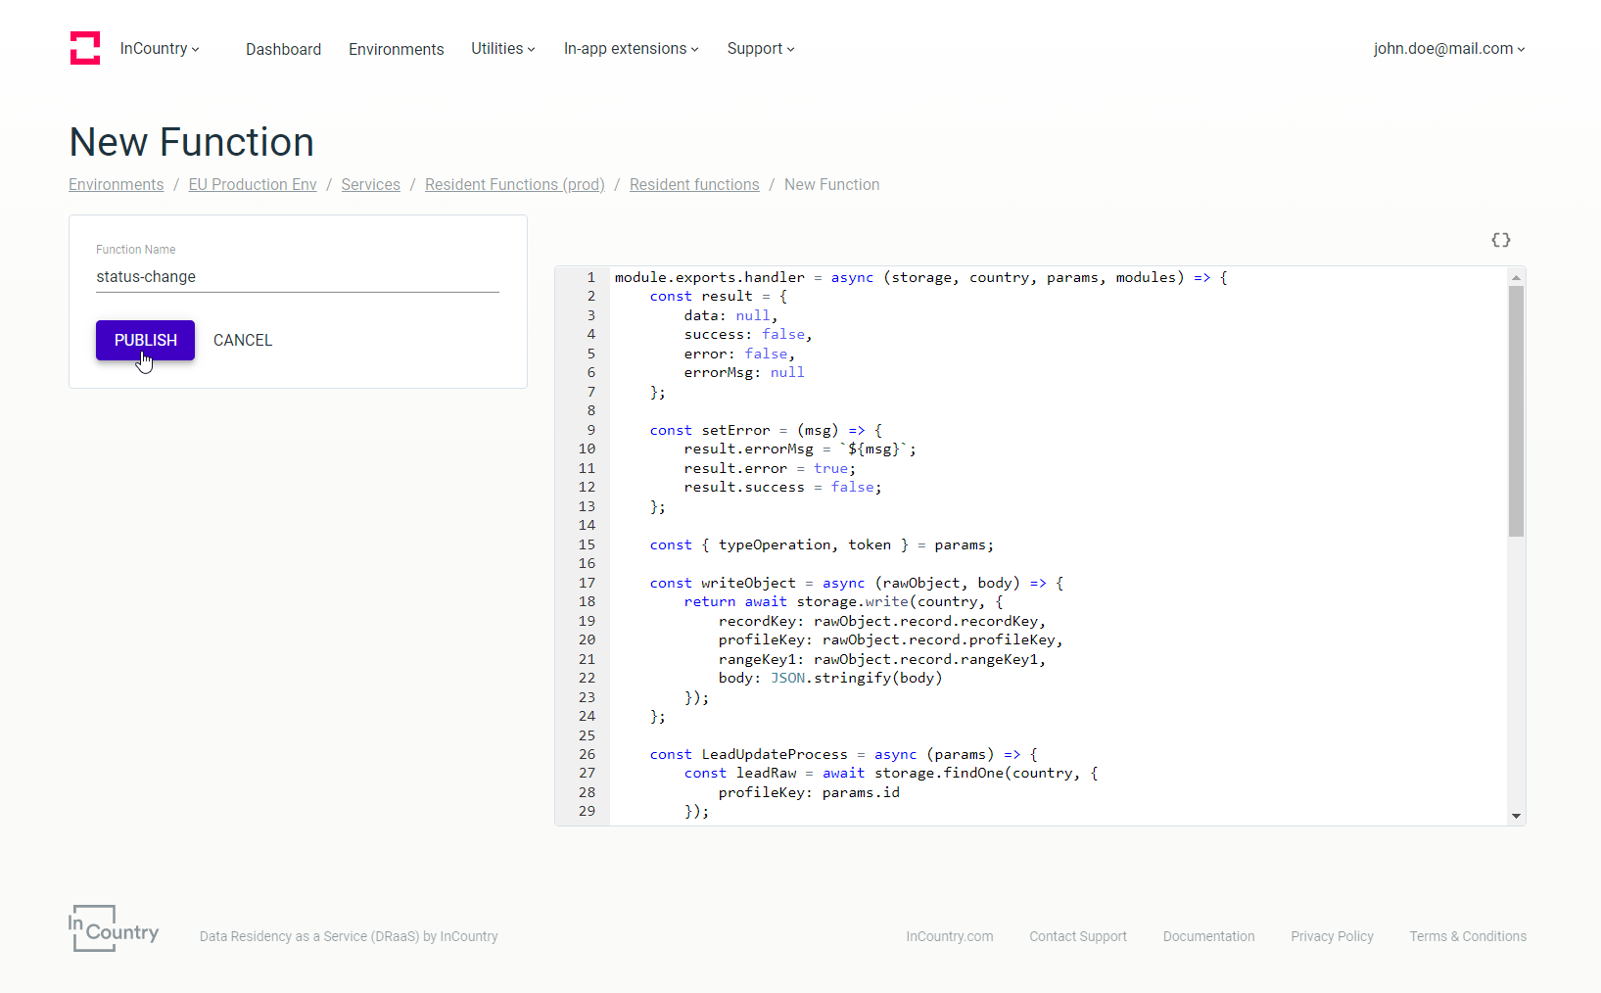Click the InCountry logo icon in header
The height and width of the screenshot is (993, 1601).
click(85, 48)
